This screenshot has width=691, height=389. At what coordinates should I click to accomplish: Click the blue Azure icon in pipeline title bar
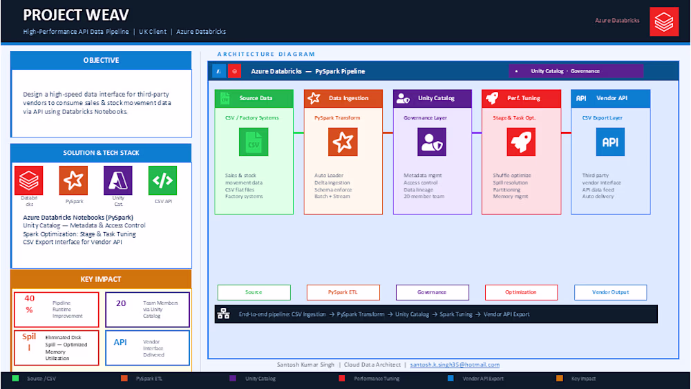click(x=219, y=71)
